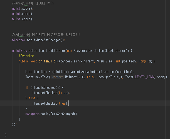Click on setOnItemClickListener method name

coord(47,51)
